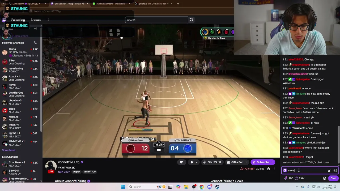This screenshot has height=191, width=340.
Task: Click the Bits: 5% off button
Action: point(212,162)
